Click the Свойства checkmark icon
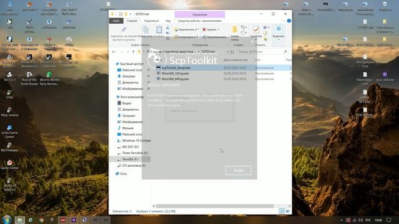Screen dimensions: 399x224 tap(256, 30)
